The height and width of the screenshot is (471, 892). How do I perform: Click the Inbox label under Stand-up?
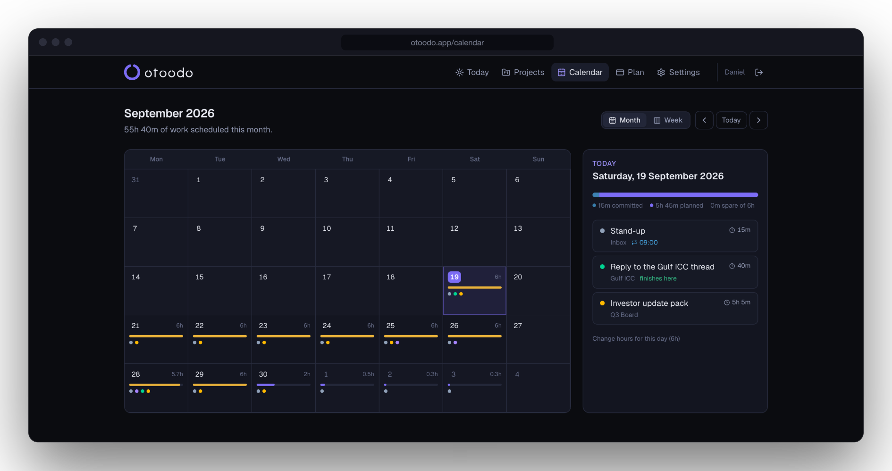618,243
